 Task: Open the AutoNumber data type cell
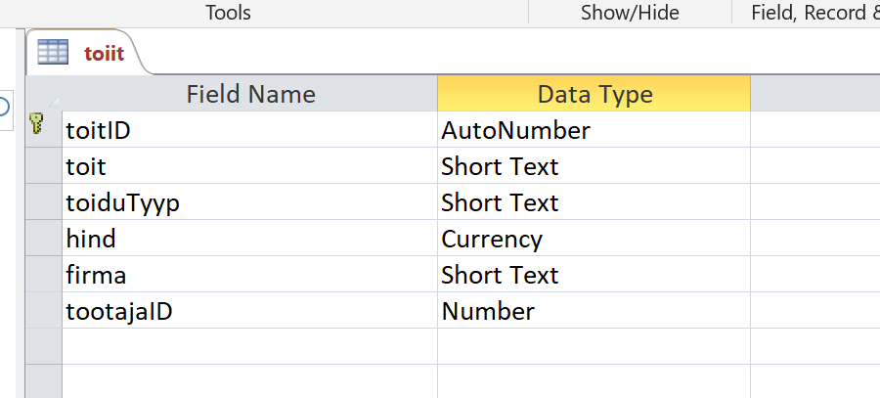pos(594,130)
